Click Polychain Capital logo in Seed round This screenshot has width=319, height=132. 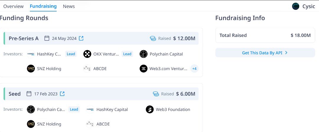[x=31, y=110]
